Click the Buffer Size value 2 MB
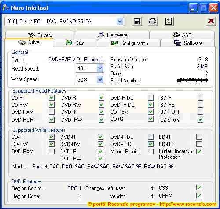Viewport: 220px width, 209px height. (202, 67)
